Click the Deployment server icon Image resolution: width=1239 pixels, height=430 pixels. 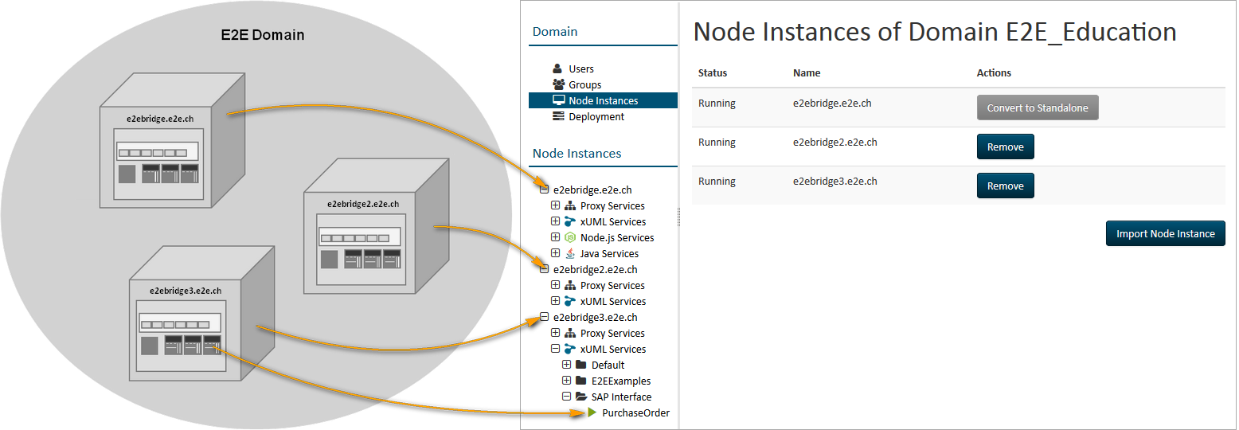[x=558, y=117]
